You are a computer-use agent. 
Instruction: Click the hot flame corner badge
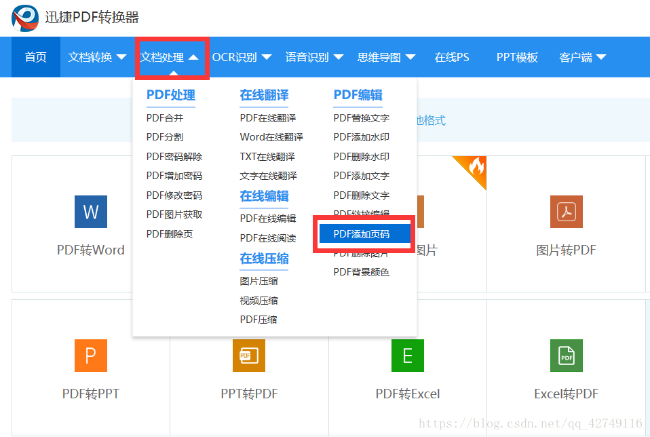(474, 168)
